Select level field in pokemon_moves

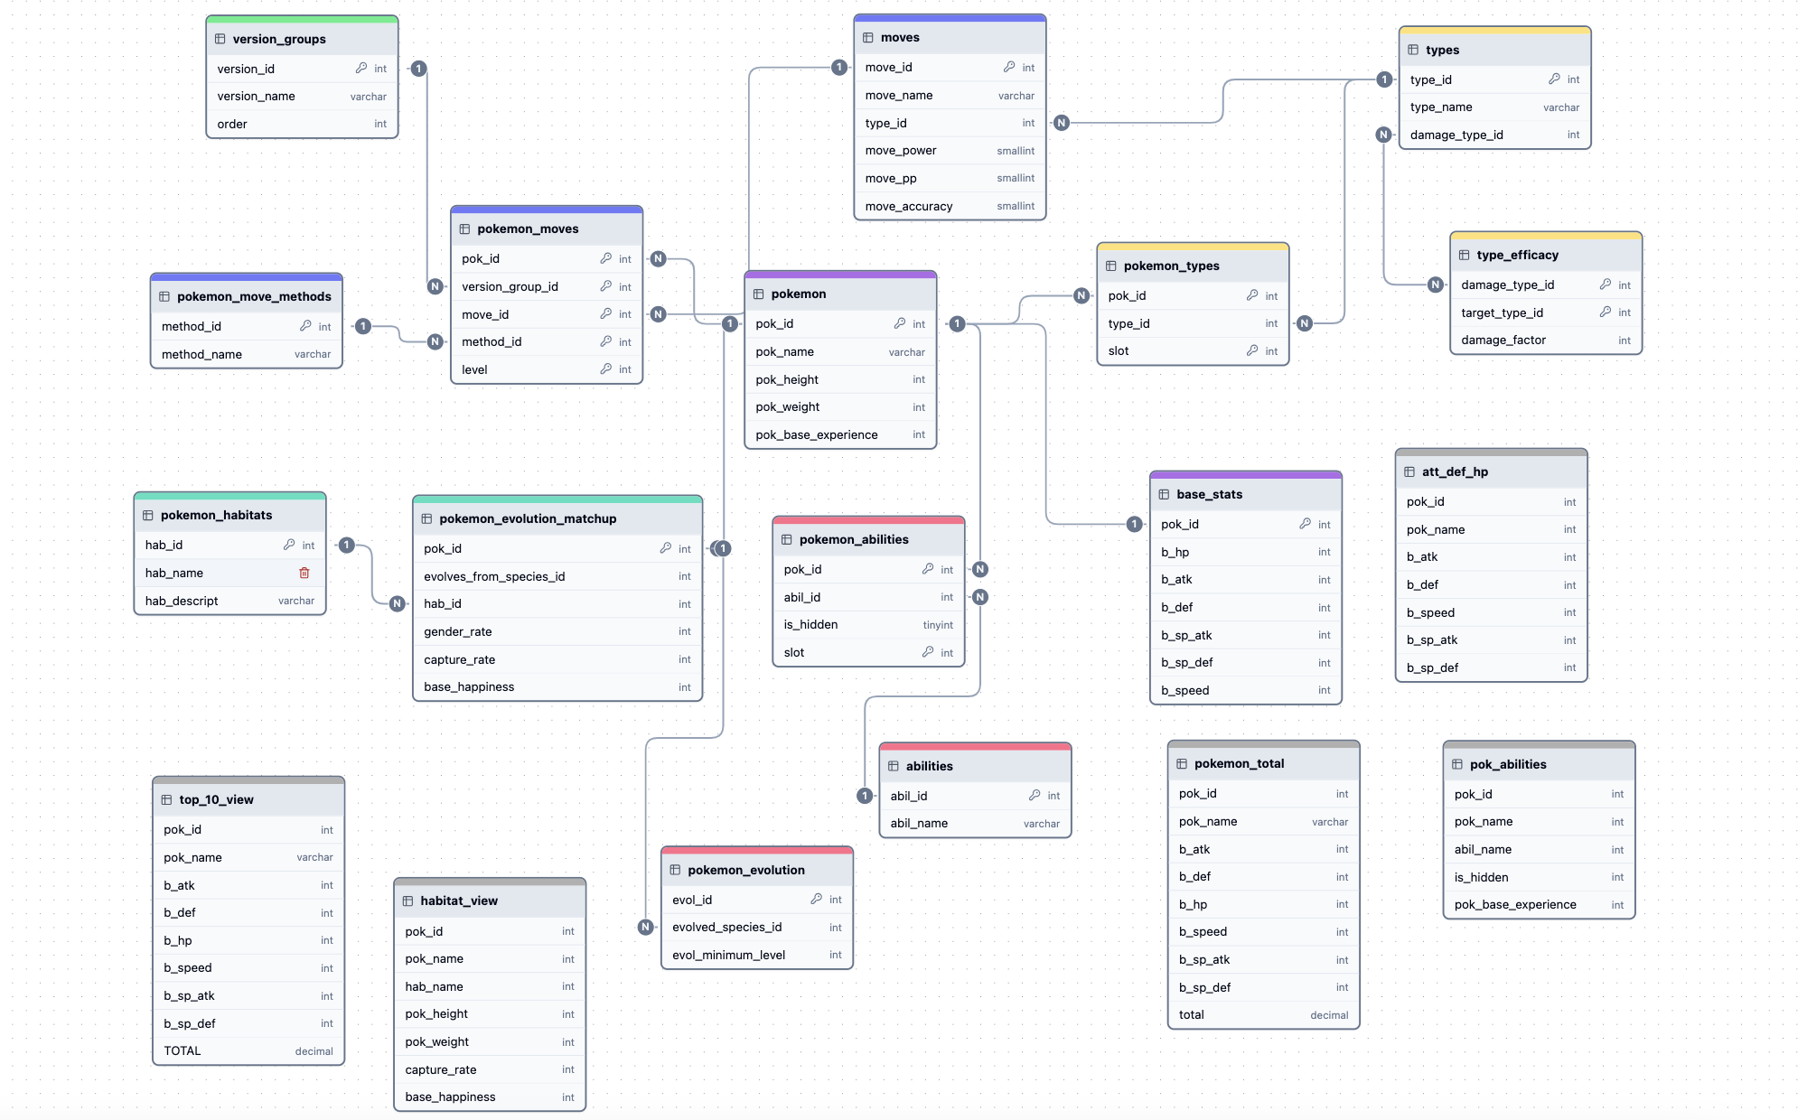(547, 369)
